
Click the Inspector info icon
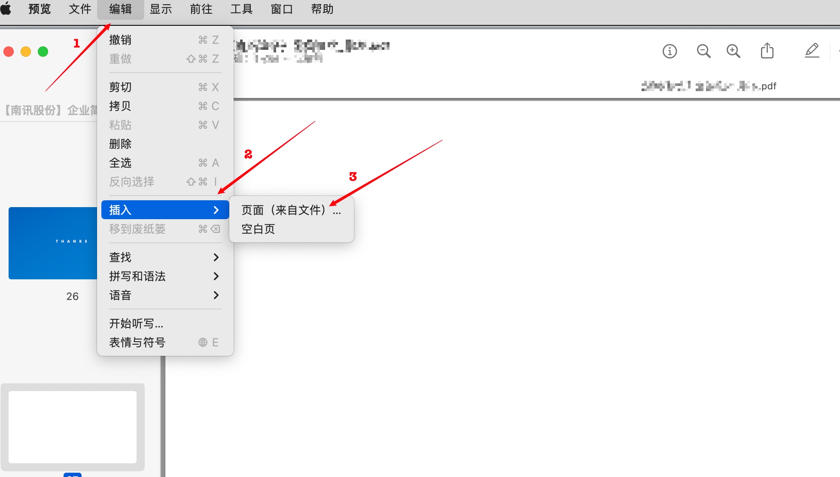point(670,51)
